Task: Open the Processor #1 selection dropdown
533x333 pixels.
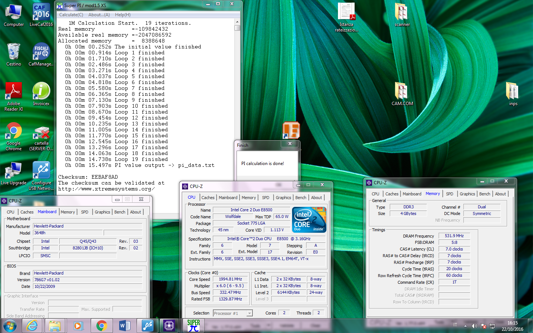Action: pyautogui.click(x=233, y=313)
